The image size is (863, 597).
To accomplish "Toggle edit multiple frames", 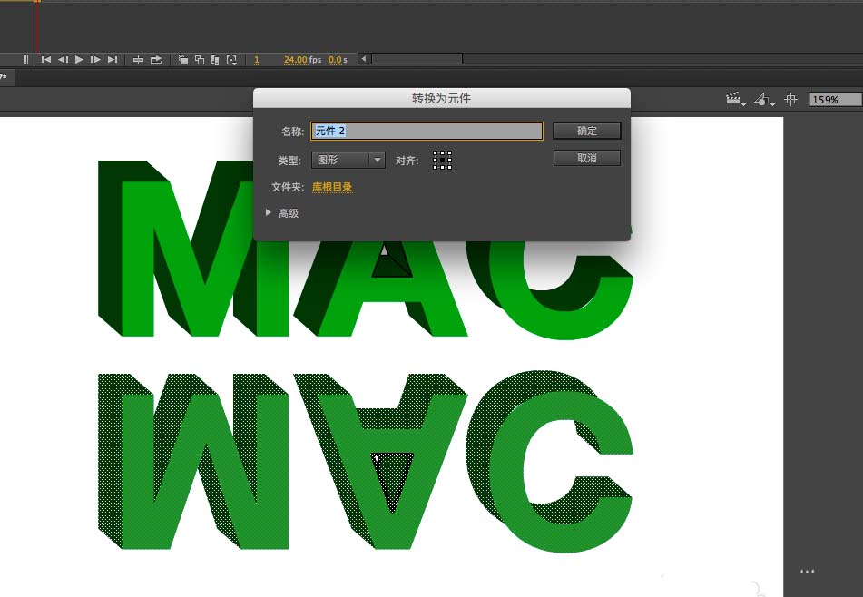I will pyautogui.click(x=215, y=60).
